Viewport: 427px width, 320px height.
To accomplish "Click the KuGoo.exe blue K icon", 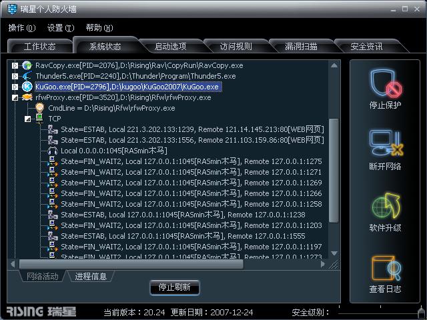I will (x=27, y=87).
